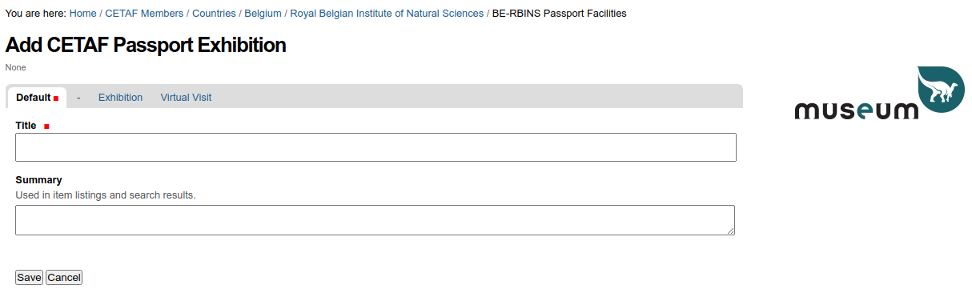Navigate to Belgium breadcrumb

tap(263, 14)
